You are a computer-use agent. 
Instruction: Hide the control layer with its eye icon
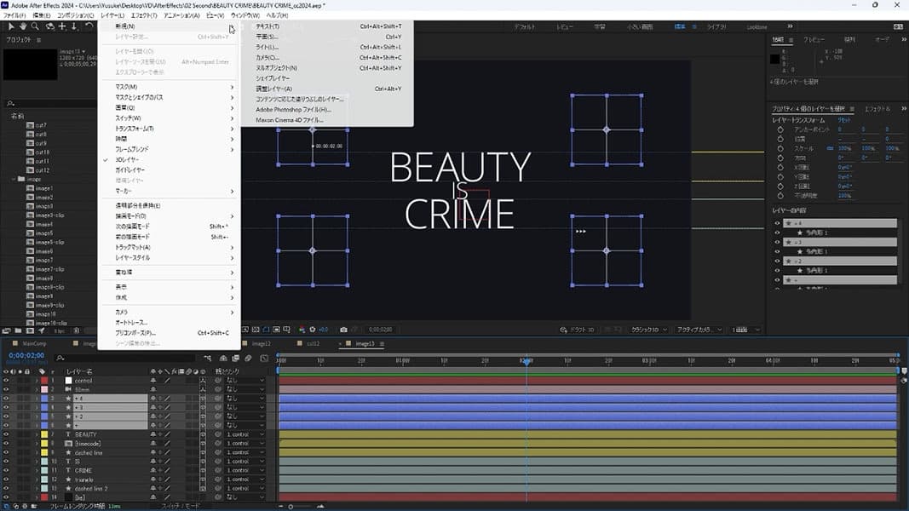[x=7, y=381]
